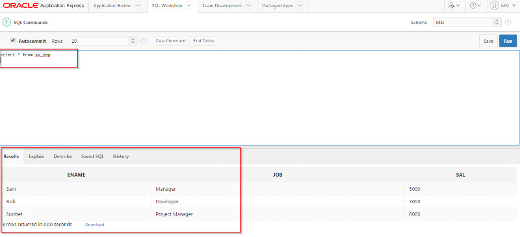Open the SQL Workshop tab

pos(167,6)
